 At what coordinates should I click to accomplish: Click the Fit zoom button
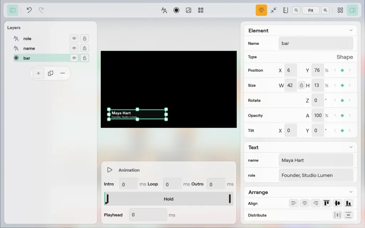pyautogui.click(x=310, y=10)
